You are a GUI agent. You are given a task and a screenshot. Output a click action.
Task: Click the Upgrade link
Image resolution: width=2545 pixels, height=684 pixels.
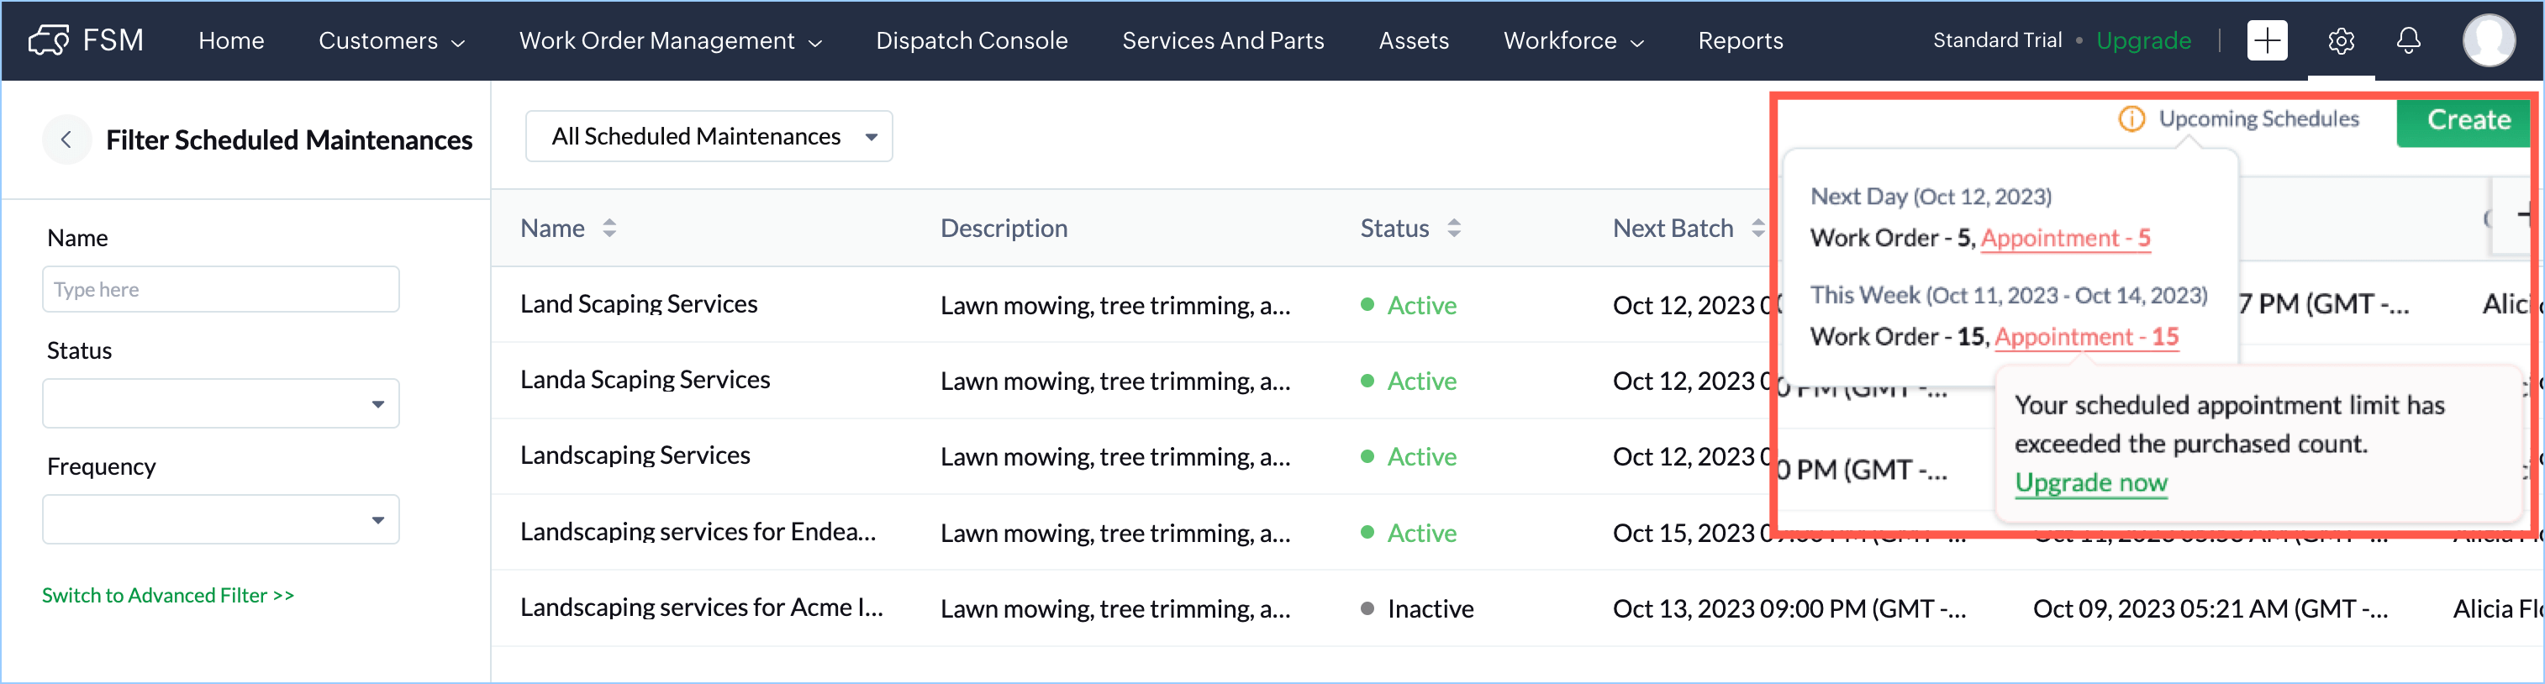(x=2143, y=40)
